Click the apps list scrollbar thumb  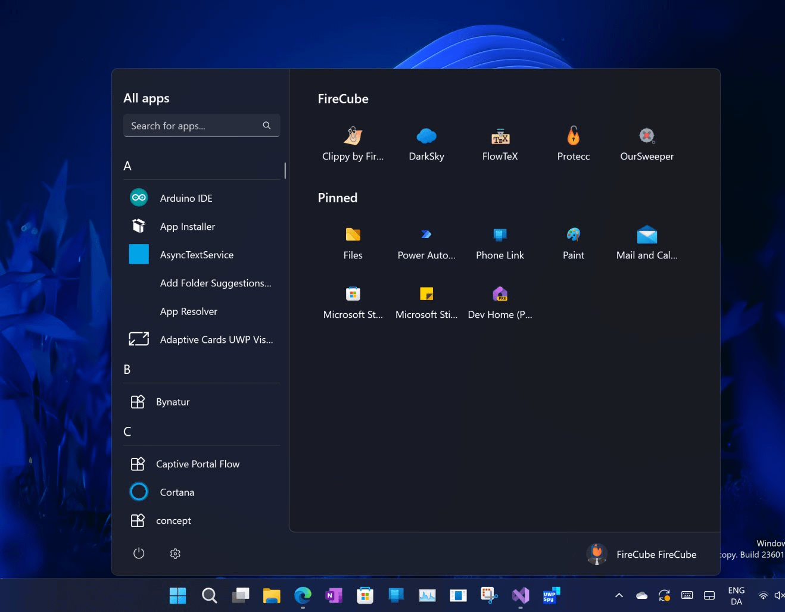pyautogui.click(x=285, y=170)
